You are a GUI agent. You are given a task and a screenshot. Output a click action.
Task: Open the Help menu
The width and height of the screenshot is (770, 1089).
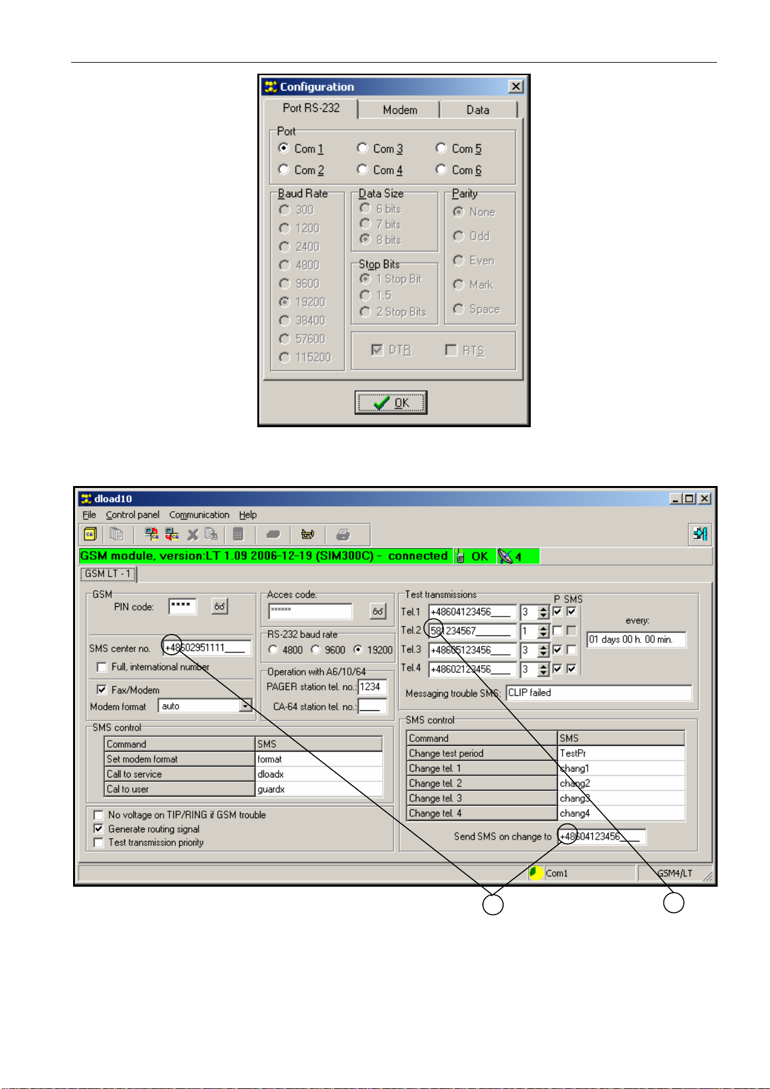click(248, 515)
